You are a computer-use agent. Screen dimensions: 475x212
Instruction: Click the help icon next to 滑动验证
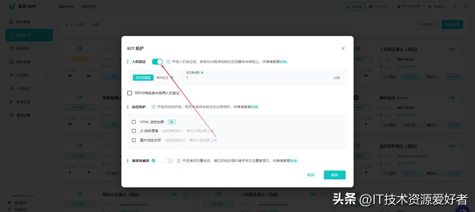tap(172, 78)
